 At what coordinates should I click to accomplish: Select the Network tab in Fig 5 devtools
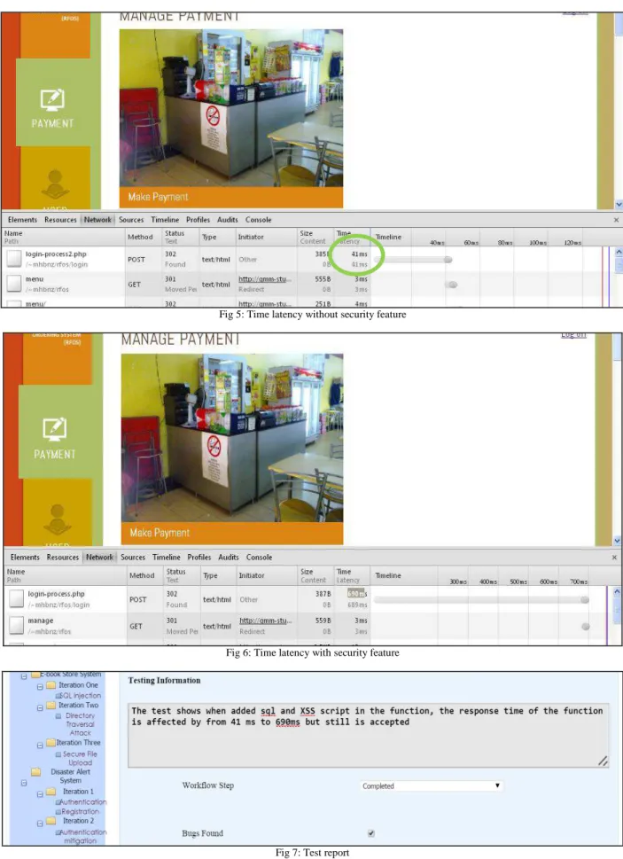tap(97, 220)
